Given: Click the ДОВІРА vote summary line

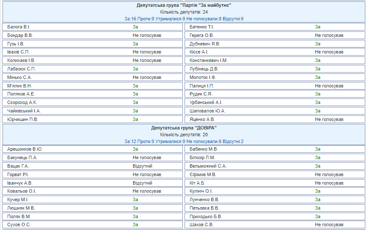Looking at the screenshot, I should (x=184, y=141).
